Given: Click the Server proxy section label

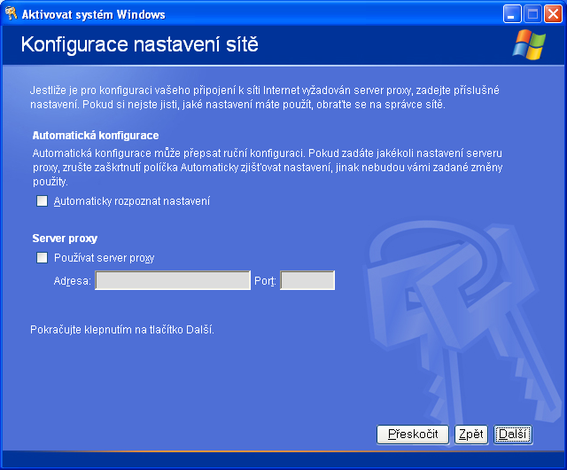Looking at the screenshot, I should tap(65, 239).
